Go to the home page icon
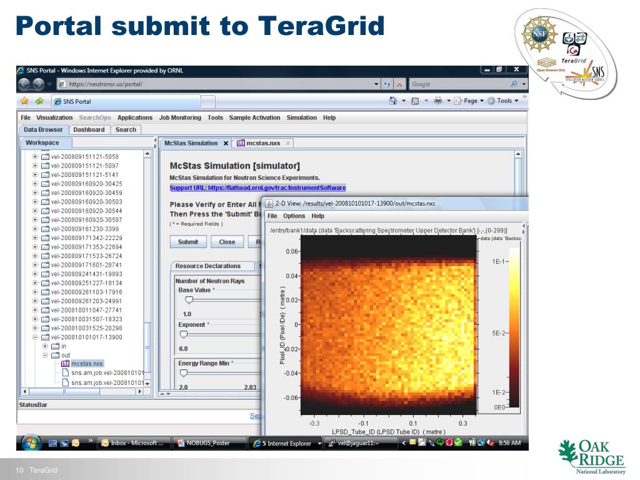Screen dimensions: 640x480 (392, 101)
